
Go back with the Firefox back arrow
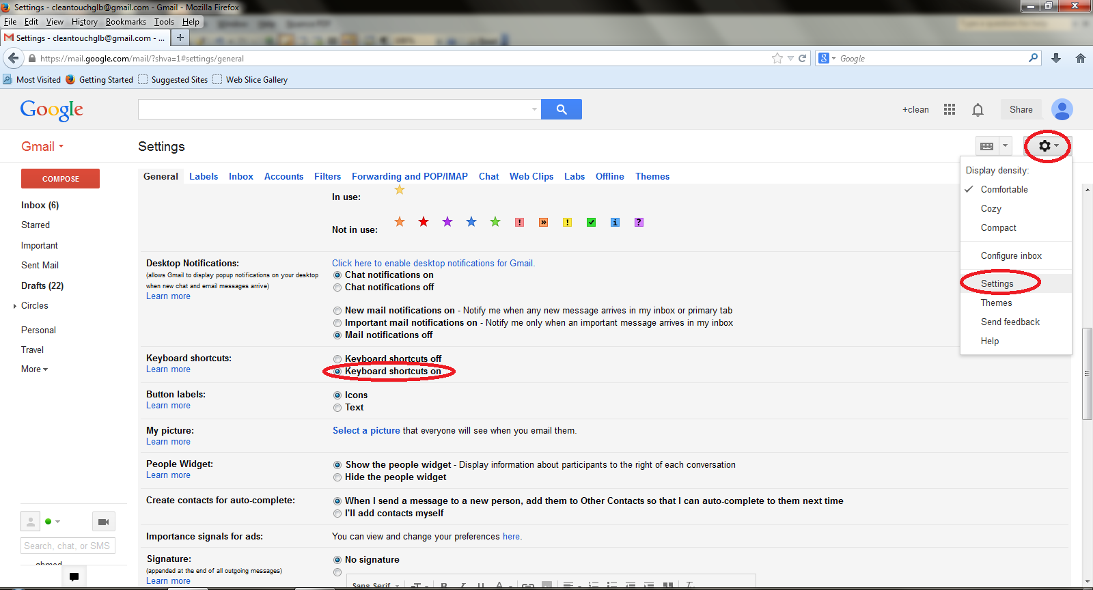pyautogui.click(x=14, y=58)
